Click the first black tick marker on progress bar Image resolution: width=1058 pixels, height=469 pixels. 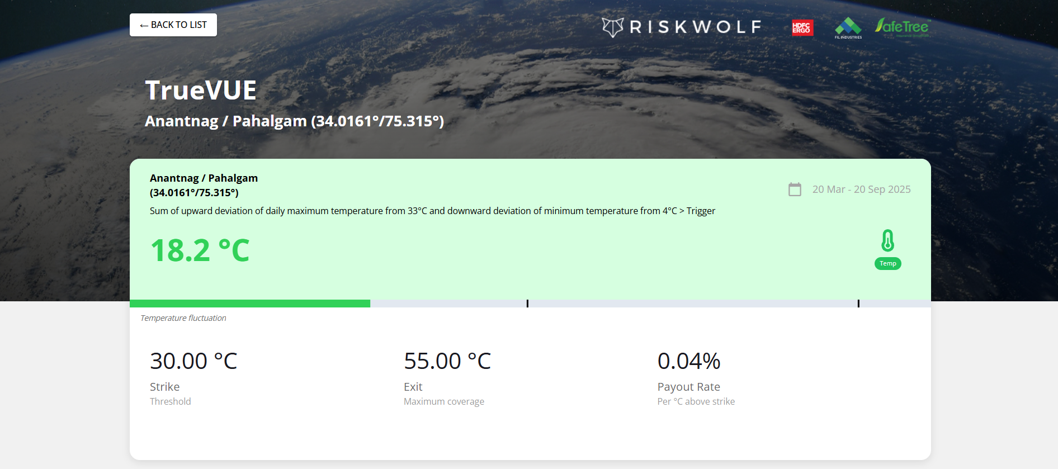click(527, 304)
